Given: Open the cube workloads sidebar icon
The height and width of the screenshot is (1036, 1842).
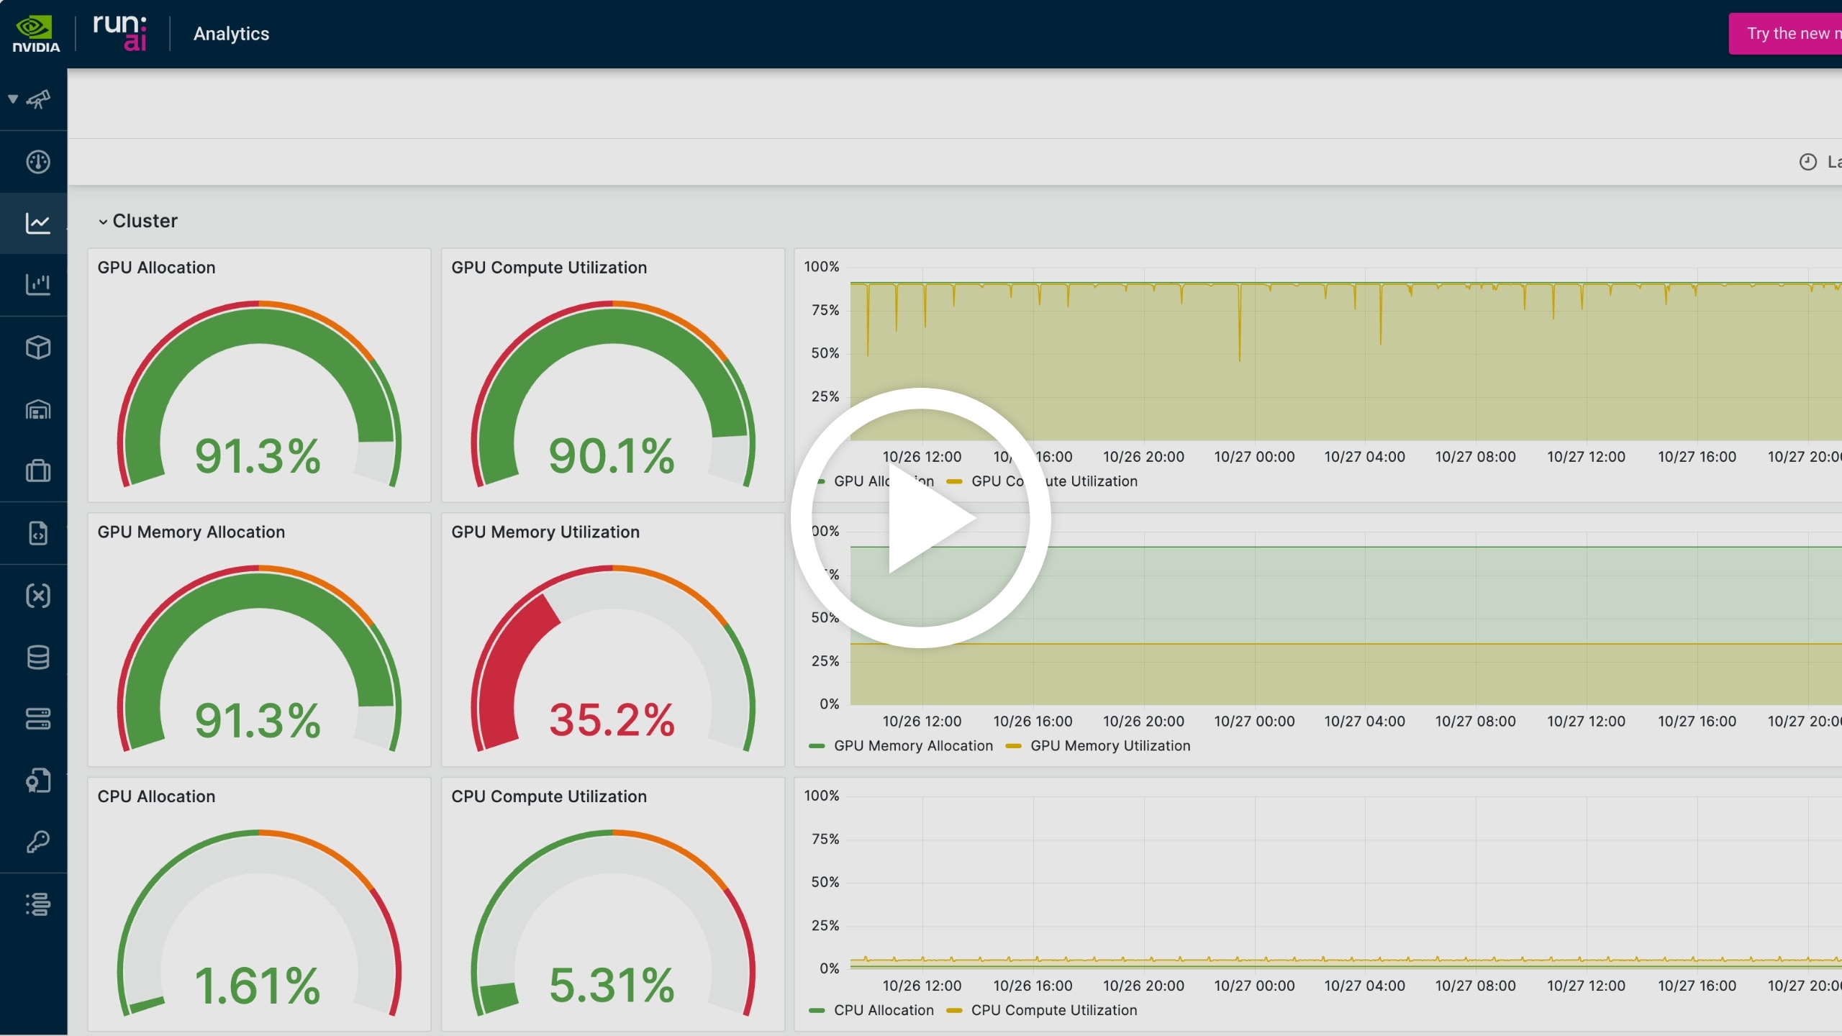Looking at the screenshot, I should coord(37,347).
